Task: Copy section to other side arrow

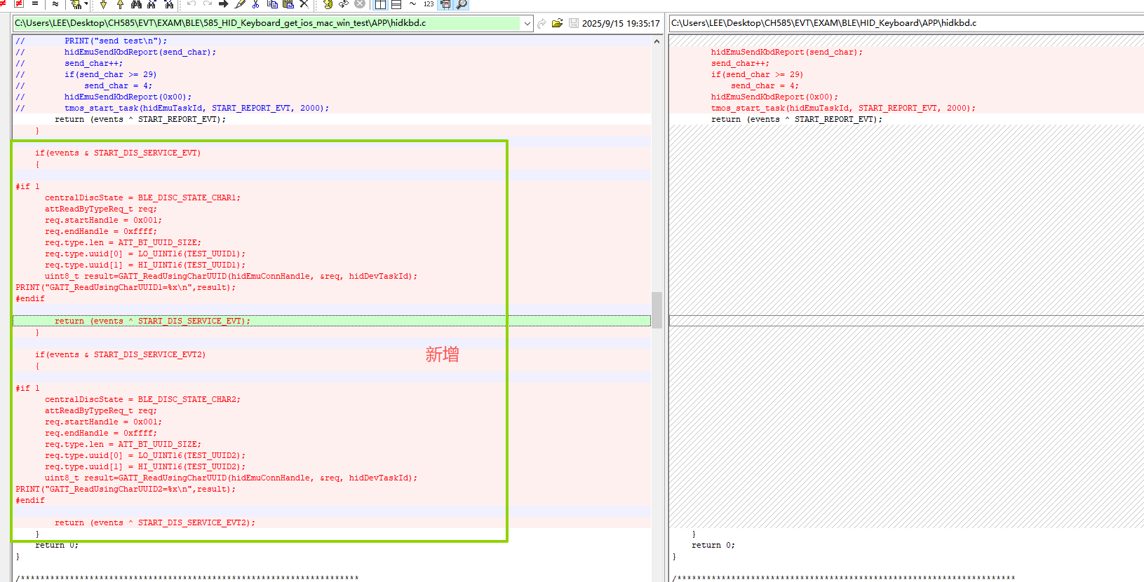Action: 224,4
